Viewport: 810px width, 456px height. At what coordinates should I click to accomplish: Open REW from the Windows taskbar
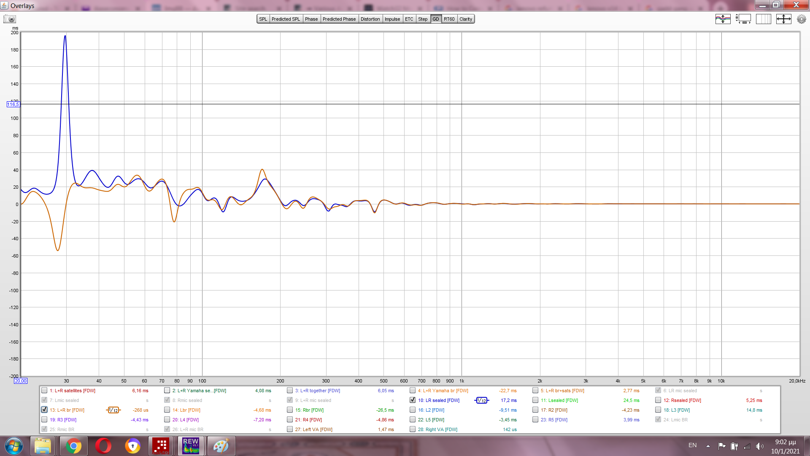tap(191, 446)
